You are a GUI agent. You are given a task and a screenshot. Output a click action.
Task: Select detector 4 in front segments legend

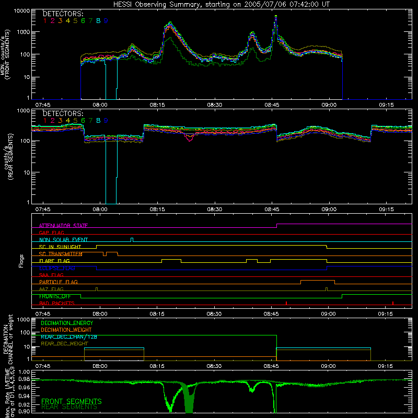68,21
